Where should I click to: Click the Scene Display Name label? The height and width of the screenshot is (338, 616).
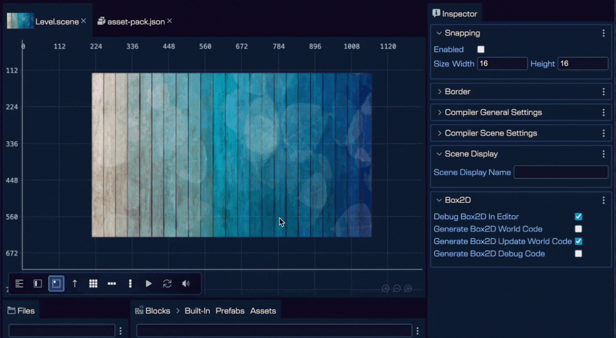point(472,172)
